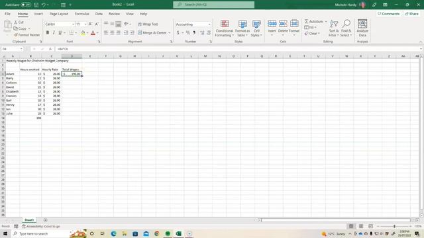Click Decrease Decimal icon
Image resolution: width=424 pixels, height=238 pixels.
tap(209, 32)
